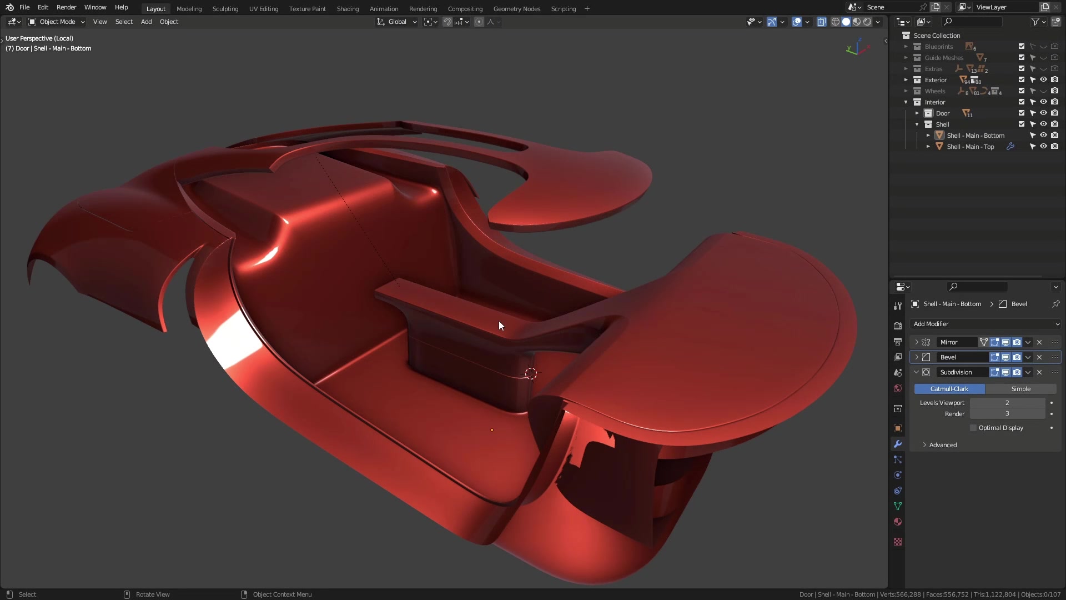This screenshot has height=600, width=1066.
Task: Open the Render properties tab
Action: click(x=898, y=326)
